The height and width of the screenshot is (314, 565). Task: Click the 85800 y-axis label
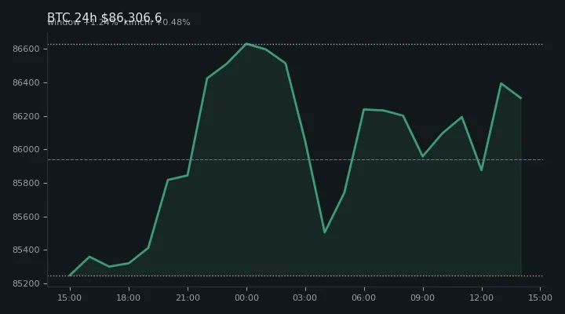pos(26,183)
